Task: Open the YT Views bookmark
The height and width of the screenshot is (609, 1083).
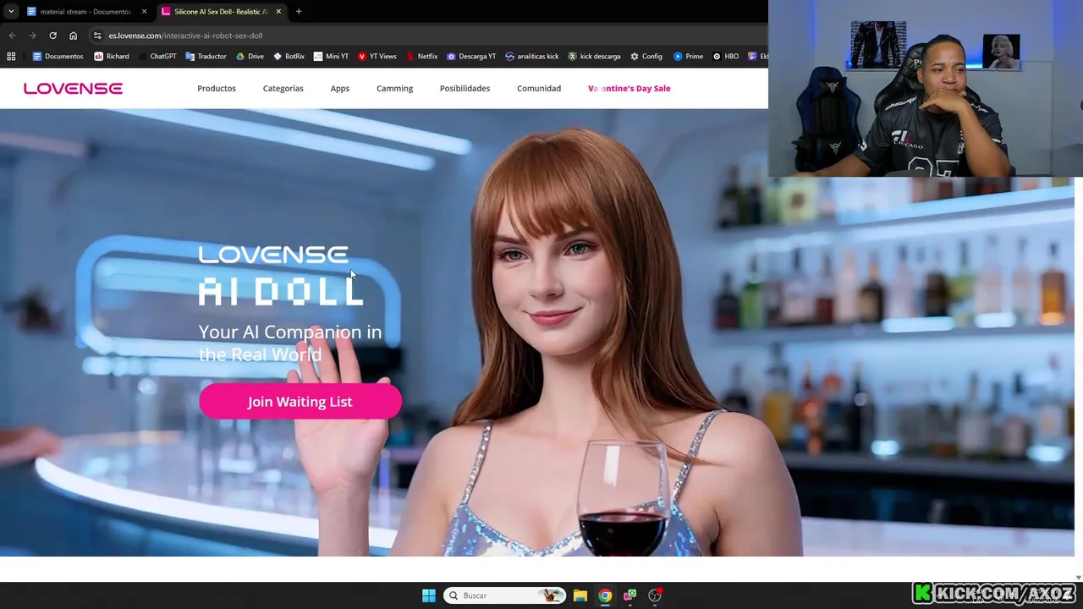Action: 377,56
